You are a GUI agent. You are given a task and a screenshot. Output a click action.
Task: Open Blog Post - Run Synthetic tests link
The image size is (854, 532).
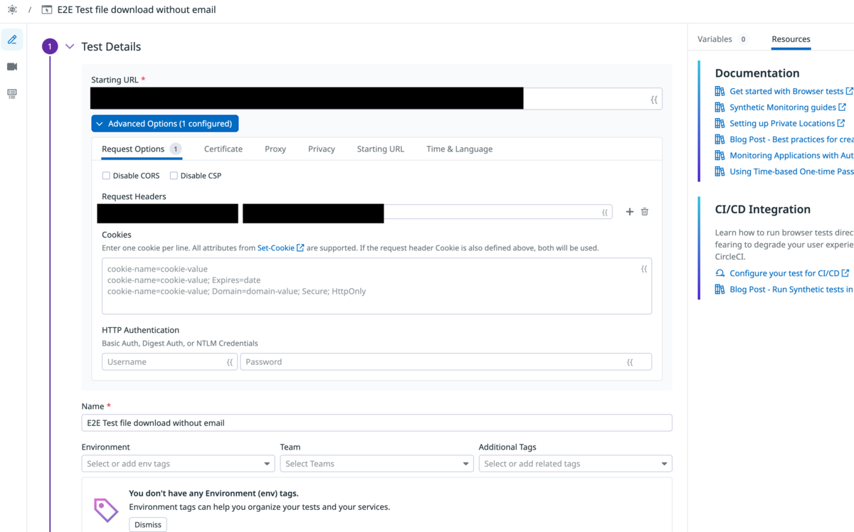coord(791,289)
